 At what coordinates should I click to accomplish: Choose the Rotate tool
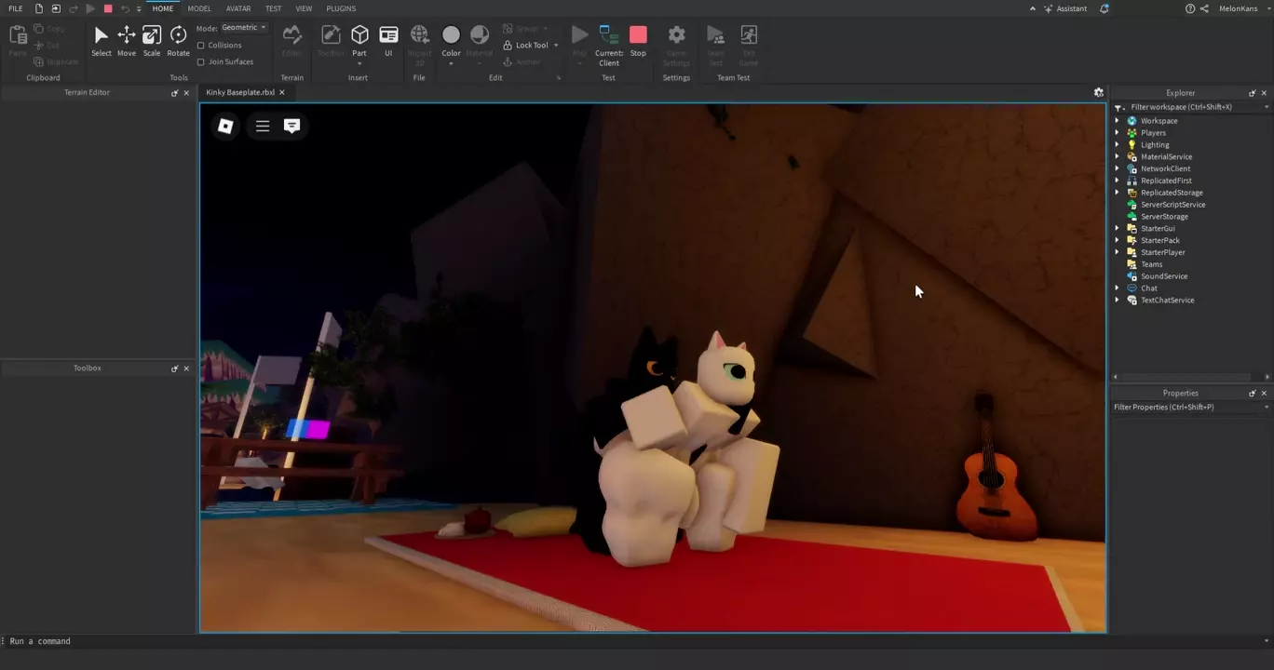click(x=178, y=39)
